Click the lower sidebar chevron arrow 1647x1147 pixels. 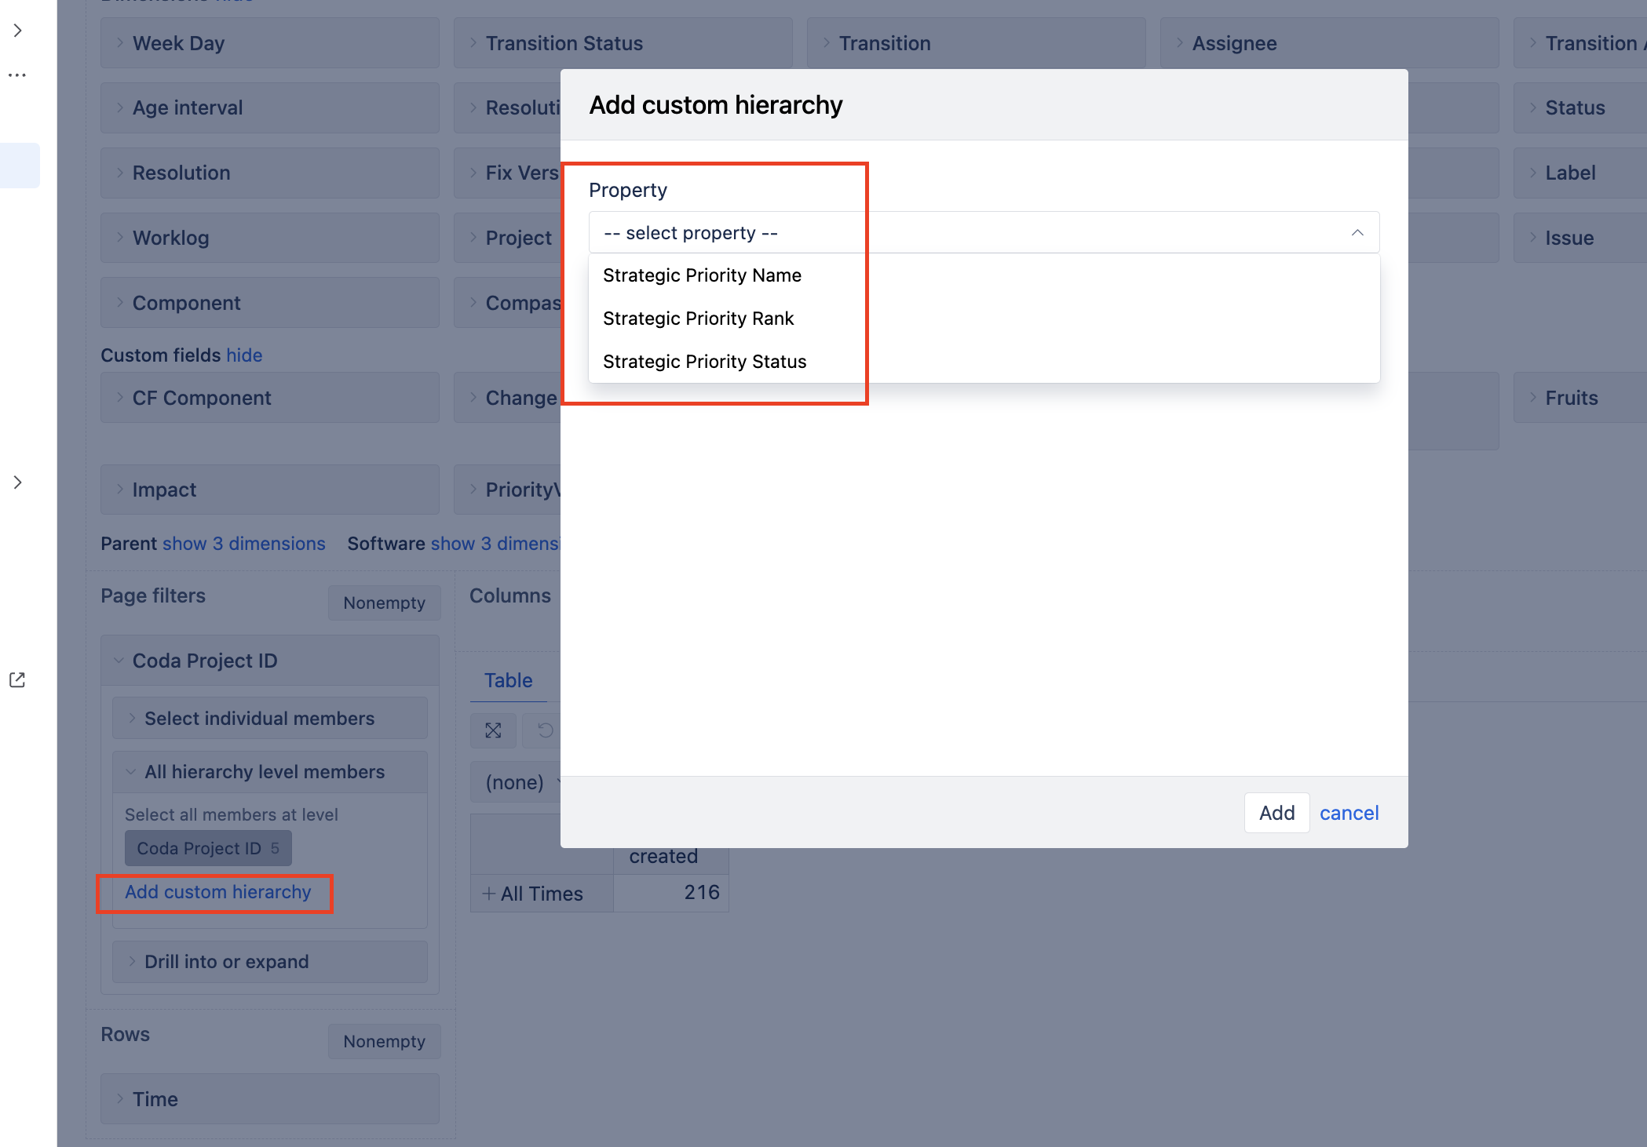(x=17, y=482)
